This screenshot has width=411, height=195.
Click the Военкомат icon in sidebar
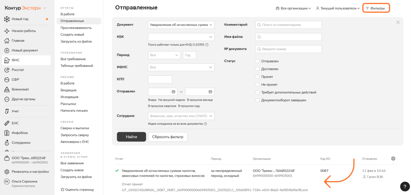[x=7, y=89]
